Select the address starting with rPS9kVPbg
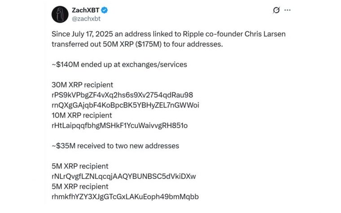 click(122, 95)
